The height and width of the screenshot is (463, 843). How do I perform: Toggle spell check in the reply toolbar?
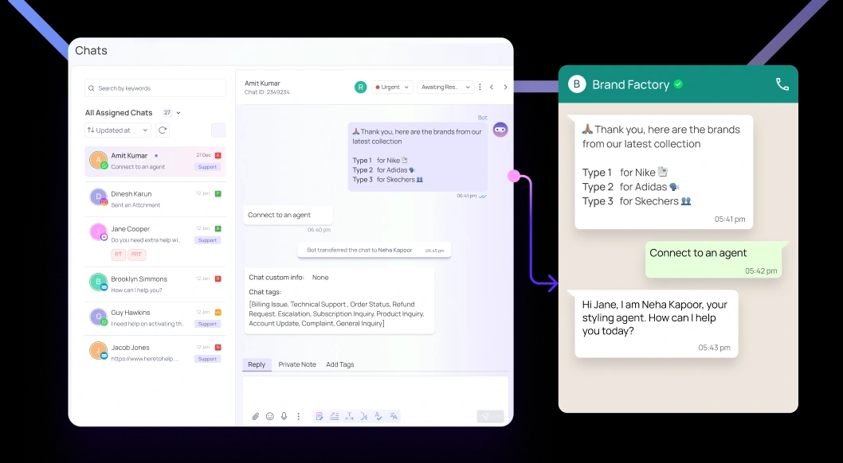coord(378,416)
